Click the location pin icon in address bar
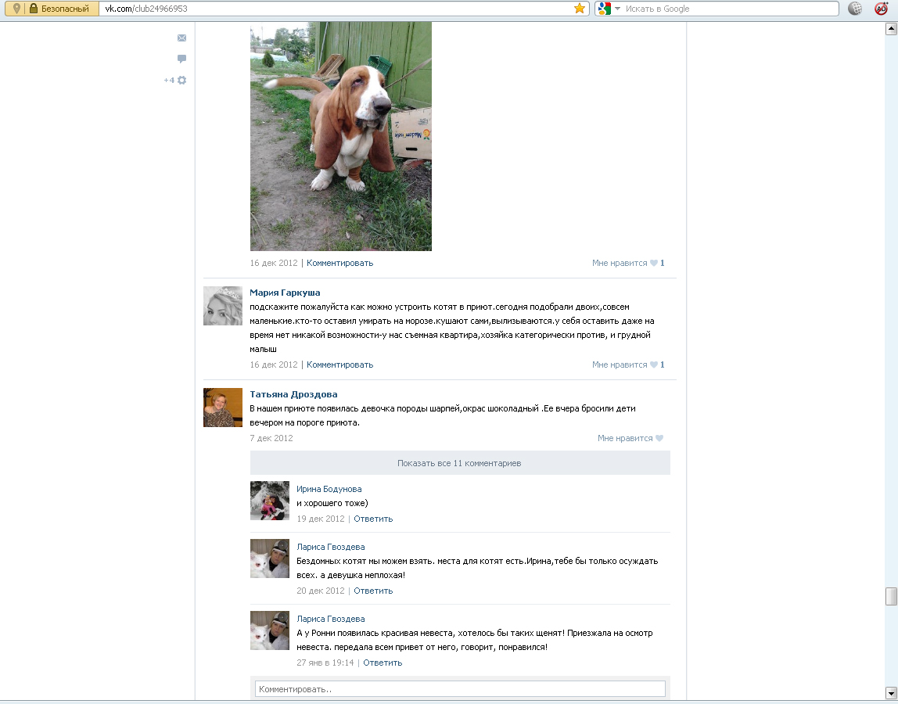The width and height of the screenshot is (898, 704). [16, 9]
